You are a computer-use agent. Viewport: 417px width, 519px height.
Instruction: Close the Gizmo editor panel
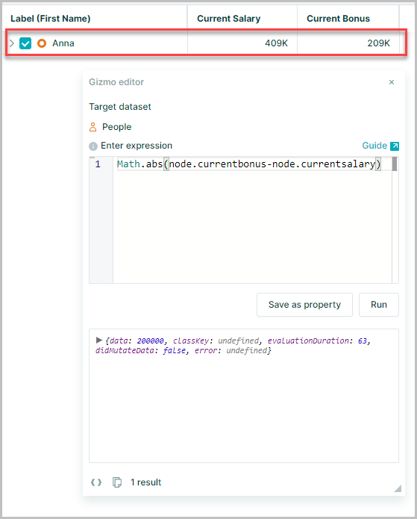point(392,82)
